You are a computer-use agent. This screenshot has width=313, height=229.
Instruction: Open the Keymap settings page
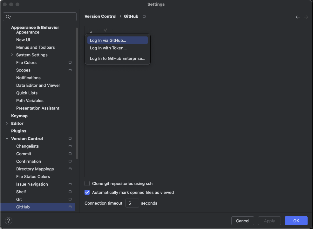tap(19, 116)
